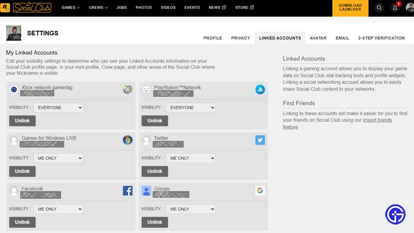Open the user avatar in top-right corner
The width and height of the screenshot is (414, 233).
(x=409, y=8)
